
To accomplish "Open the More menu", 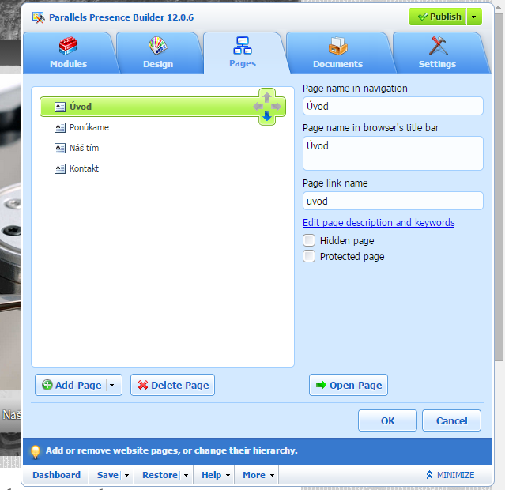I will [x=258, y=475].
